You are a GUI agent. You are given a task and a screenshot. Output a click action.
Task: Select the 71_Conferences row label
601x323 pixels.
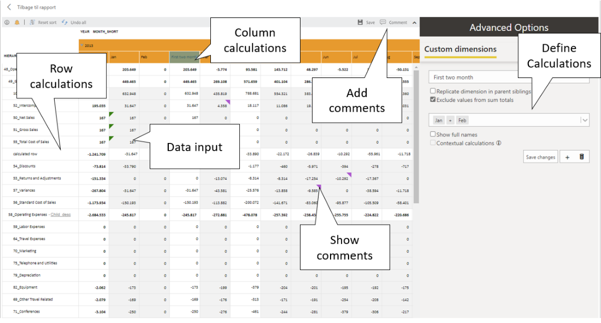[x=26, y=312]
